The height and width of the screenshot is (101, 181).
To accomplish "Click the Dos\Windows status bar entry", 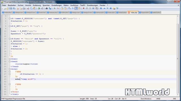I will (146, 98).
